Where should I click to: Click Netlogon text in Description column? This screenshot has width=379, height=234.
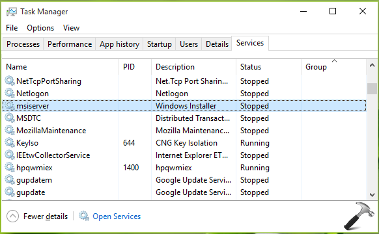click(172, 94)
